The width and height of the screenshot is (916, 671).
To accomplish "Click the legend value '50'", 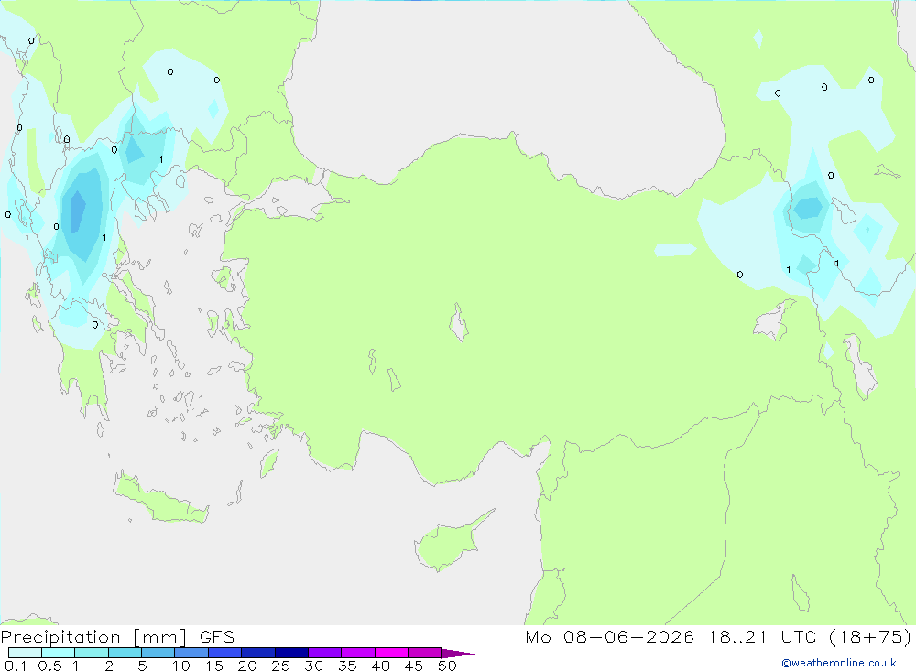I will click(x=448, y=666).
